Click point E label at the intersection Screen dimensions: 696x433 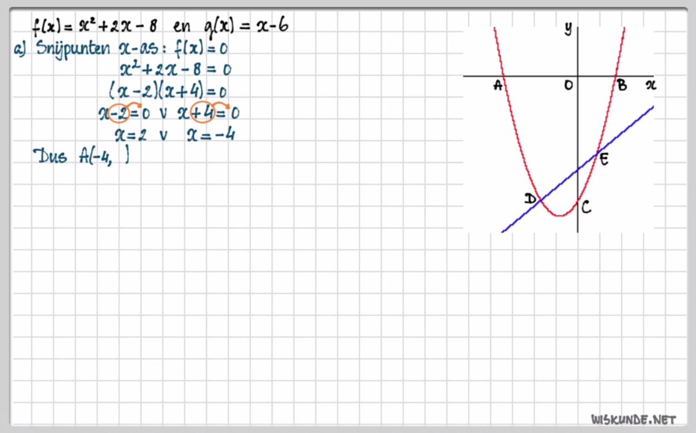tap(604, 160)
